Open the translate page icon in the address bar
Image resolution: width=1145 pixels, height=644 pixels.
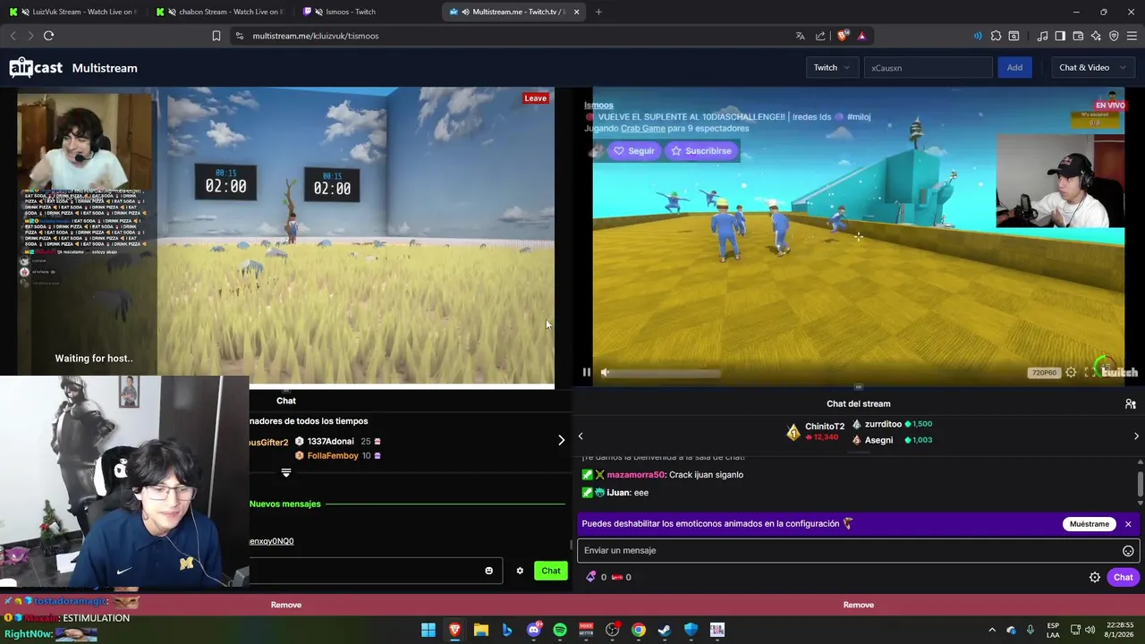(800, 36)
